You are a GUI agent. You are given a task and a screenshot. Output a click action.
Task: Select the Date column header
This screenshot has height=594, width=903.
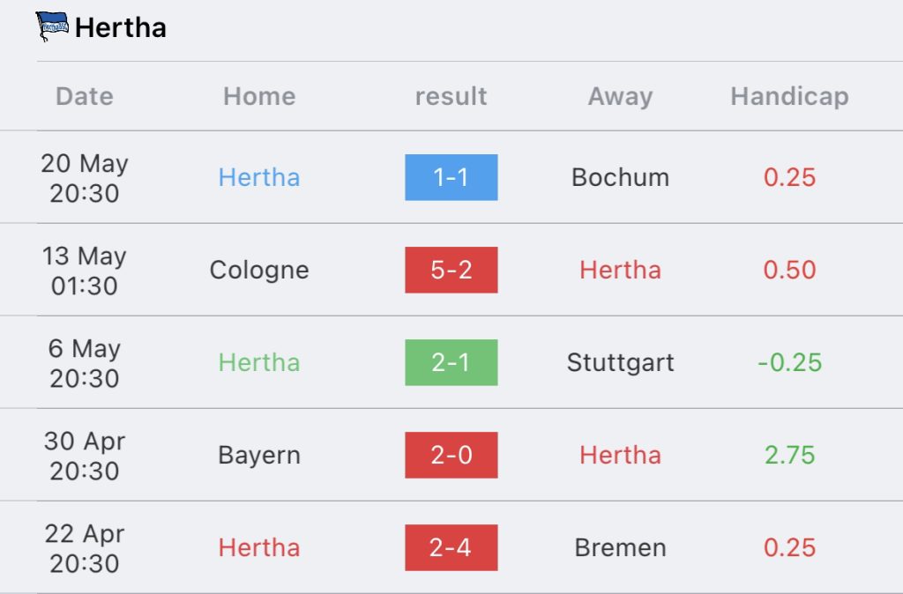pos(85,96)
